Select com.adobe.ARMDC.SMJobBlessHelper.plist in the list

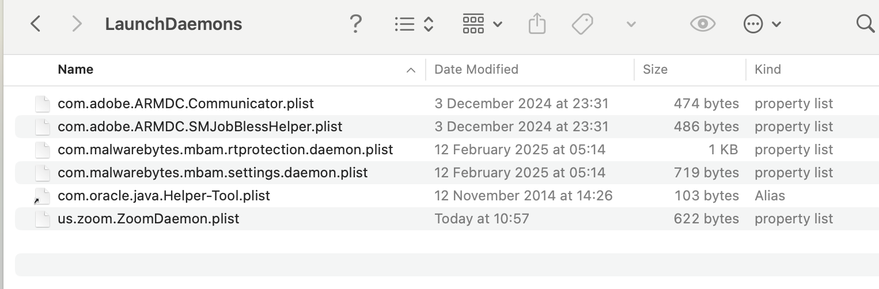click(x=200, y=127)
